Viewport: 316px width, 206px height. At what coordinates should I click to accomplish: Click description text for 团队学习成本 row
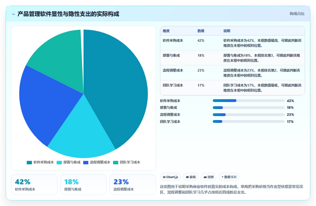coord(262,88)
